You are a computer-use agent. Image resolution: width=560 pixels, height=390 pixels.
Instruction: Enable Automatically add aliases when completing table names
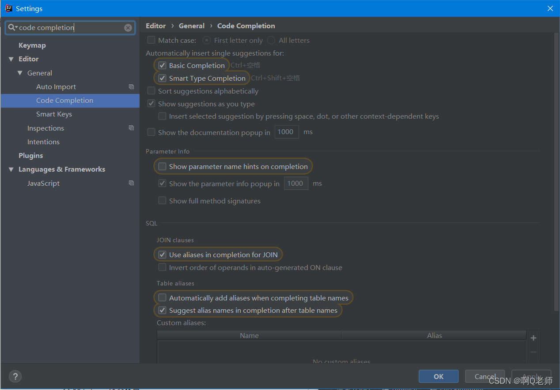(x=162, y=298)
